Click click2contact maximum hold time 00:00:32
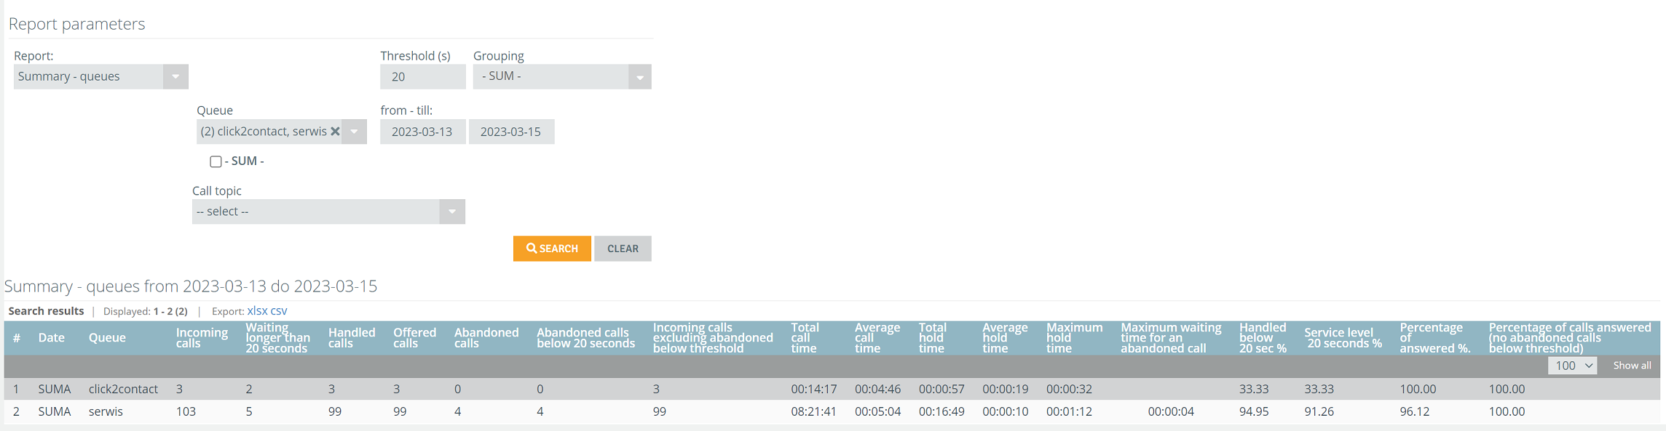The width and height of the screenshot is (1666, 431). 1069,390
